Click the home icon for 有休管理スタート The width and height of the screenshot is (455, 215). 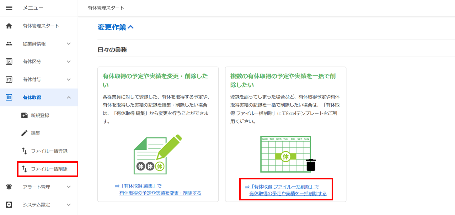(x=9, y=26)
